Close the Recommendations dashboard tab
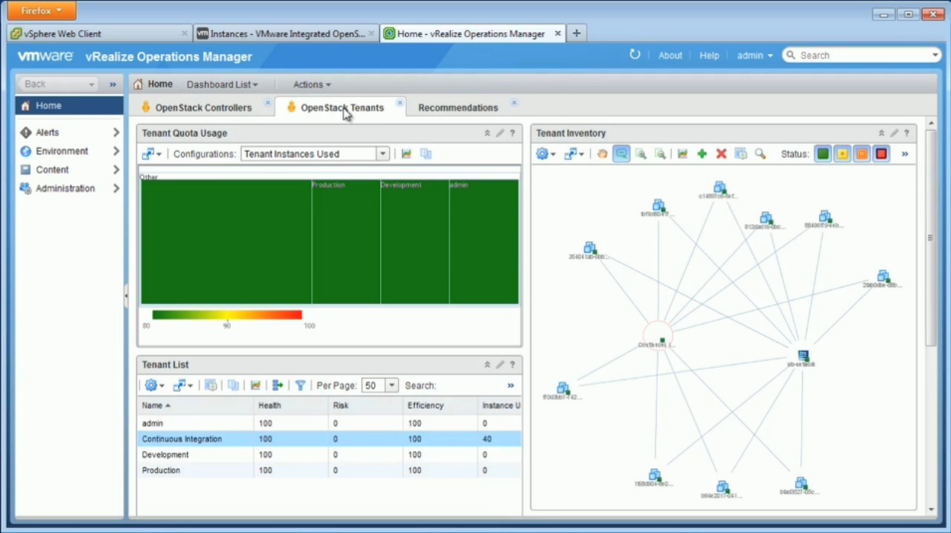The width and height of the screenshot is (951, 533). [x=514, y=103]
